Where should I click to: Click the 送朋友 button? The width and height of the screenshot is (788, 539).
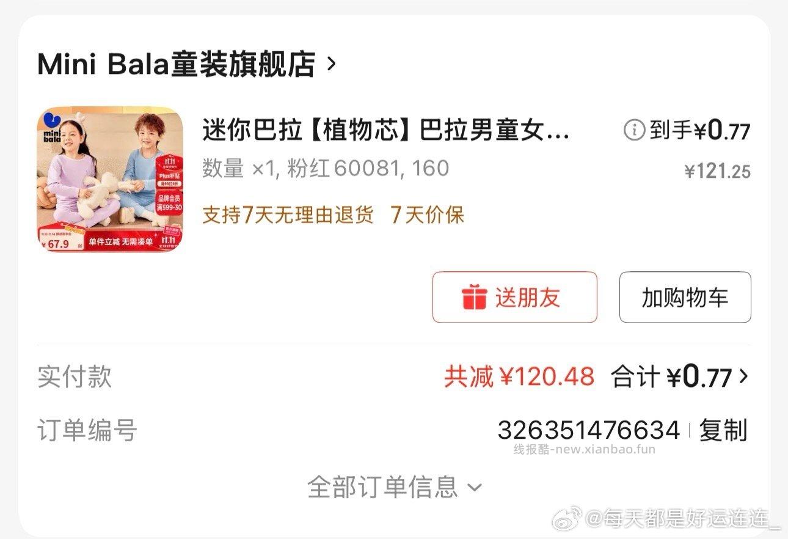pyautogui.click(x=514, y=297)
